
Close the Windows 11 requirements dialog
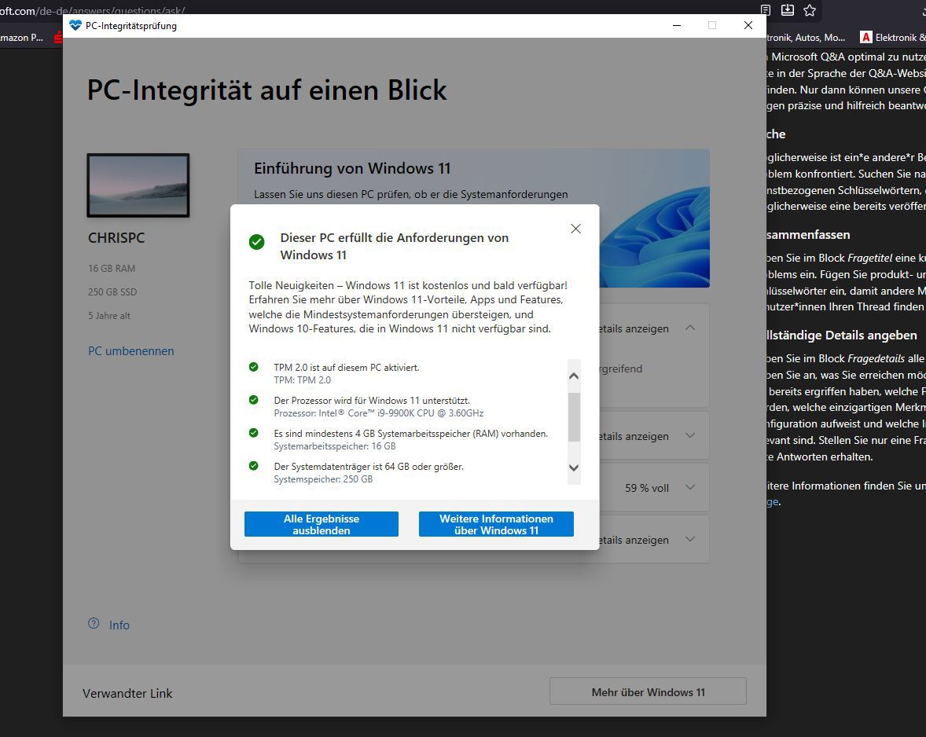[x=575, y=229]
